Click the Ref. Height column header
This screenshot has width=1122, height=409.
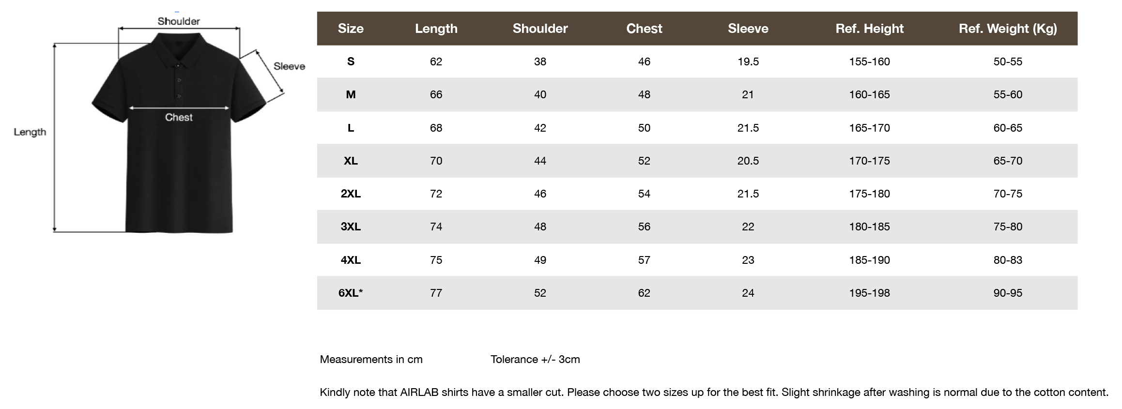[869, 29]
